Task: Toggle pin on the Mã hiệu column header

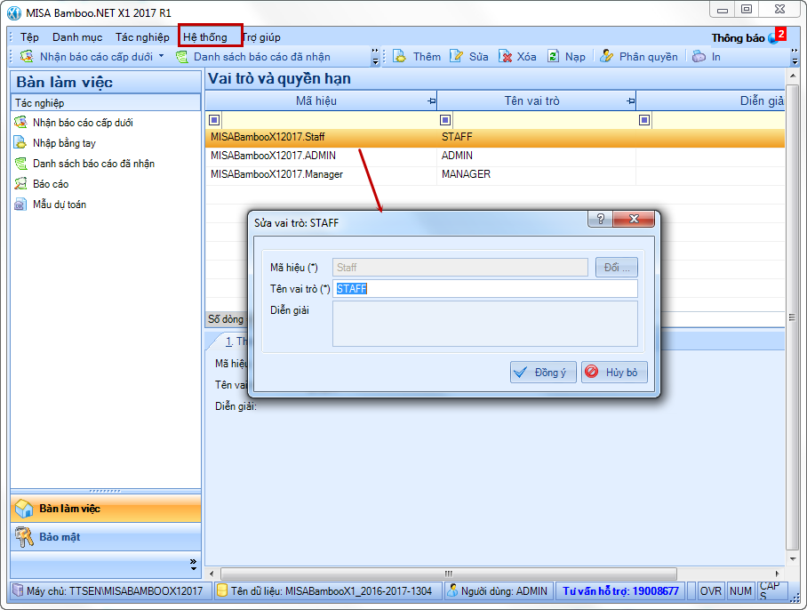Action: 432,101
